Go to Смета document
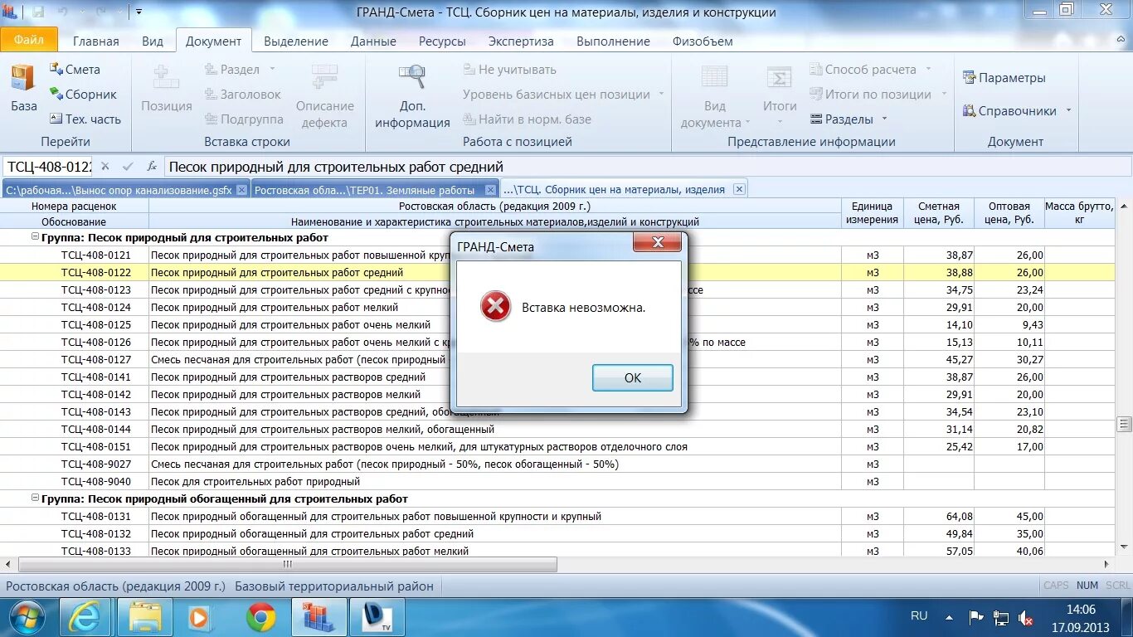Image resolution: width=1133 pixels, height=637 pixels. pyautogui.click(x=75, y=70)
